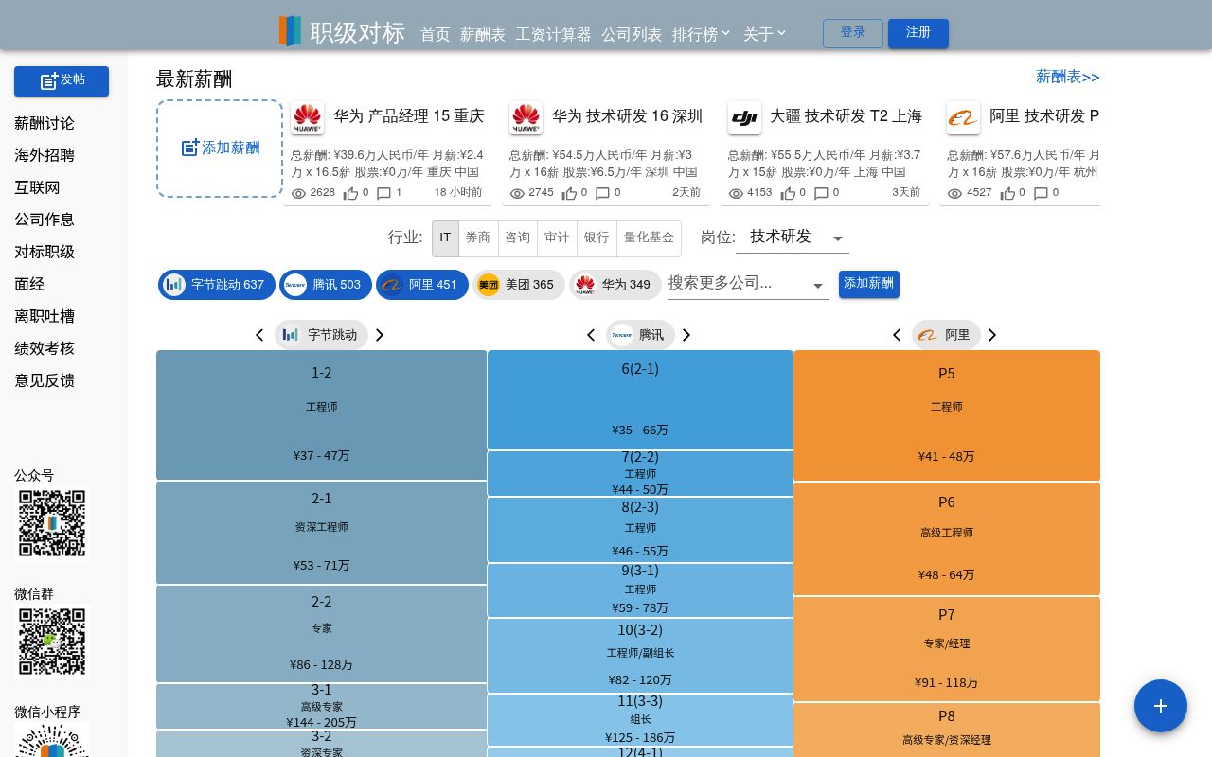The image size is (1212, 757).
Task: Open the 岗位 技术研发 dropdown
Action: 793,238
